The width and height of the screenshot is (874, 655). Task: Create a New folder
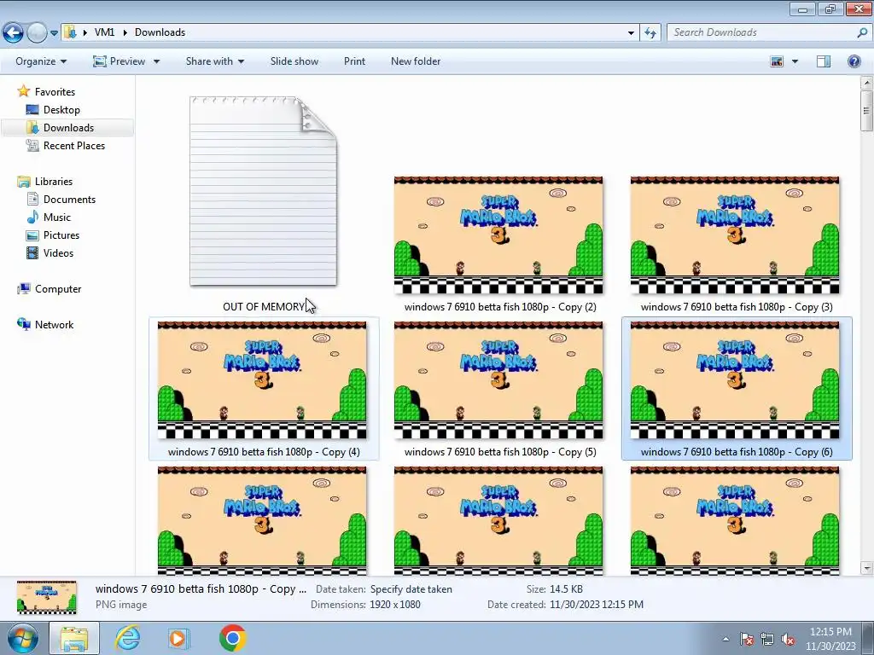pos(416,61)
